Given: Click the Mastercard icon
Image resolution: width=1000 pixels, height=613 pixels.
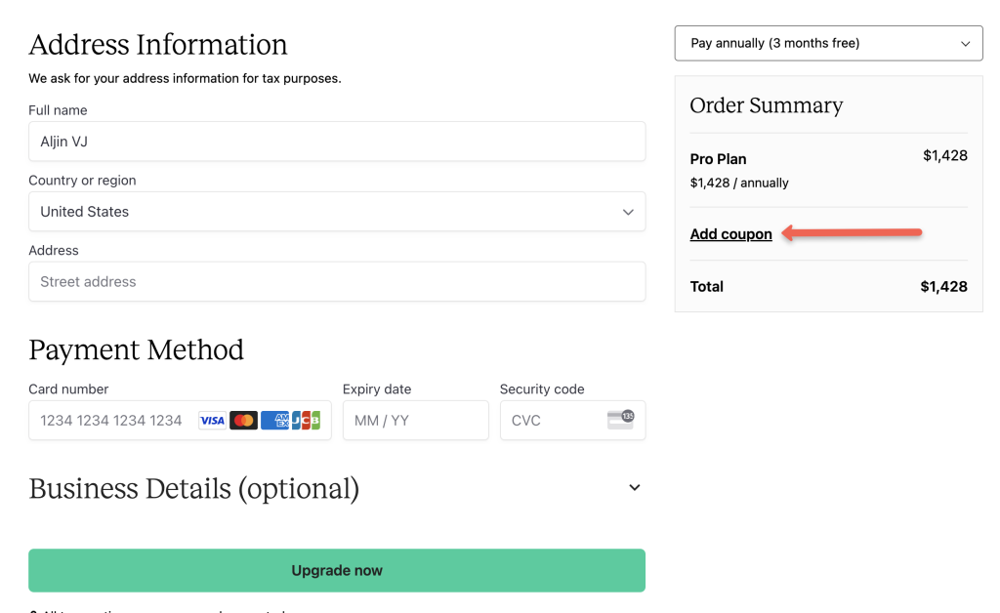Looking at the screenshot, I should coord(242,420).
